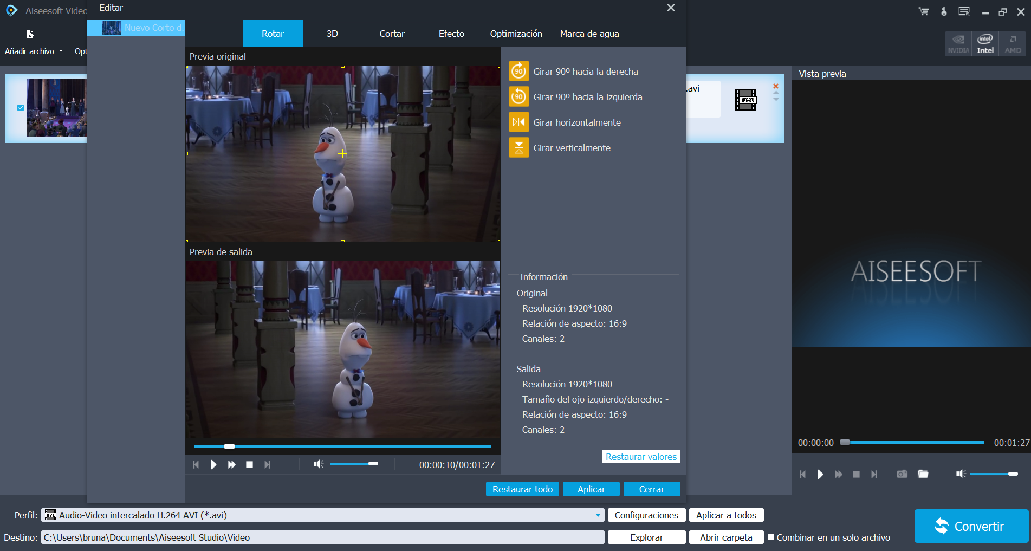The width and height of the screenshot is (1031, 551).
Task: Open Configuraciones for the profile
Action: [x=646, y=515]
